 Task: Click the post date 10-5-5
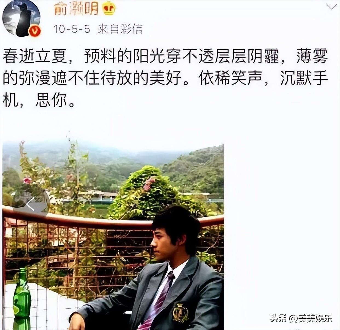71,29
